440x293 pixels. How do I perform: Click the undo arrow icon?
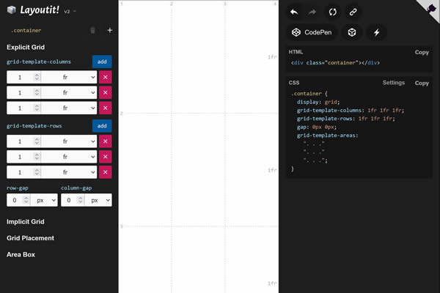pyautogui.click(x=294, y=12)
